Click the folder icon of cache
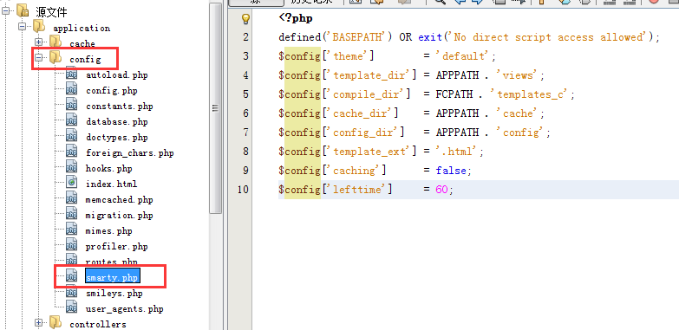The image size is (679, 330). point(55,42)
